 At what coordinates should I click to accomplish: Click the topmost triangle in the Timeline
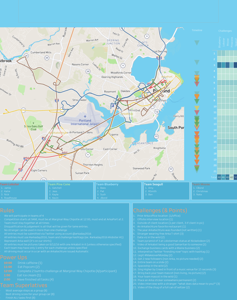[x=197, y=43]
